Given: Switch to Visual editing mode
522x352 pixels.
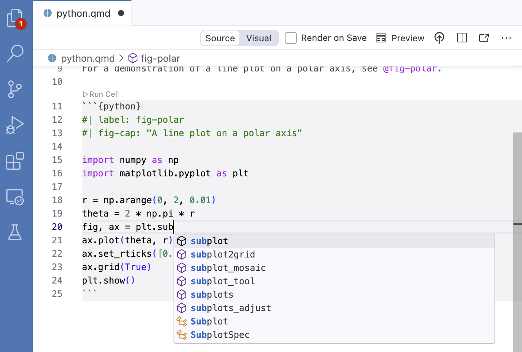Looking at the screenshot, I should 259,38.
